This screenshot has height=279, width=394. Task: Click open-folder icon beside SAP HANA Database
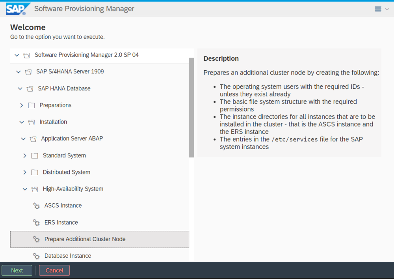click(x=30, y=89)
